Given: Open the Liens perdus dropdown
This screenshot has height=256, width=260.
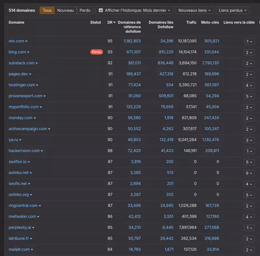Looking at the screenshot, I should click(232, 10).
